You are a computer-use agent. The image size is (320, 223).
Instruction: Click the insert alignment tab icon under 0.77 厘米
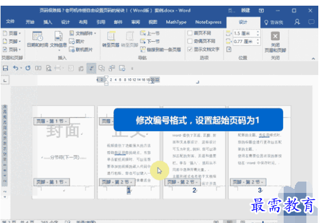tap(229, 49)
